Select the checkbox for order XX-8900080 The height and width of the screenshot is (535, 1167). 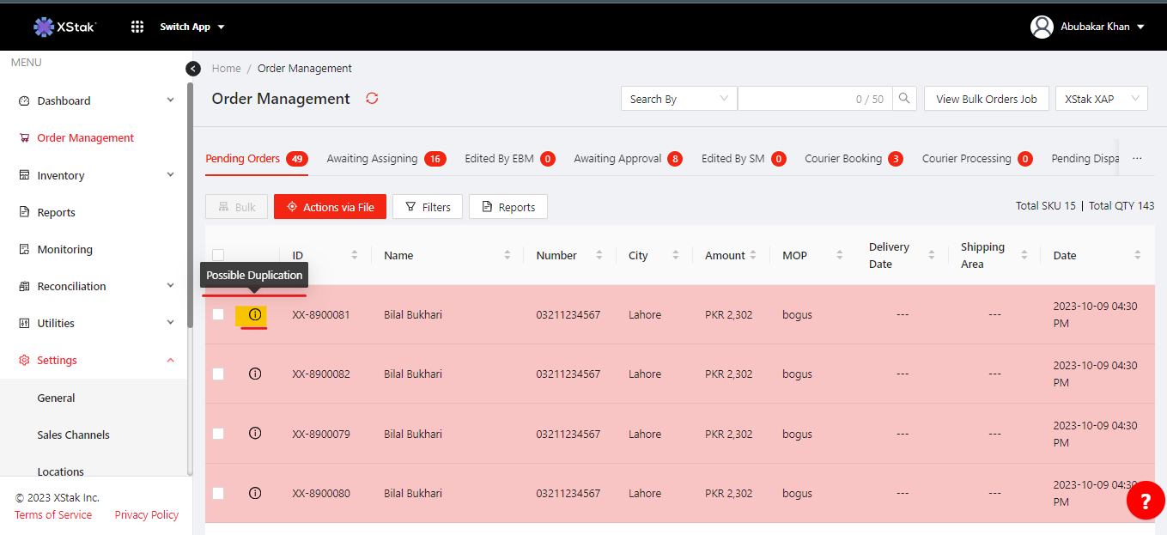click(218, 493)
